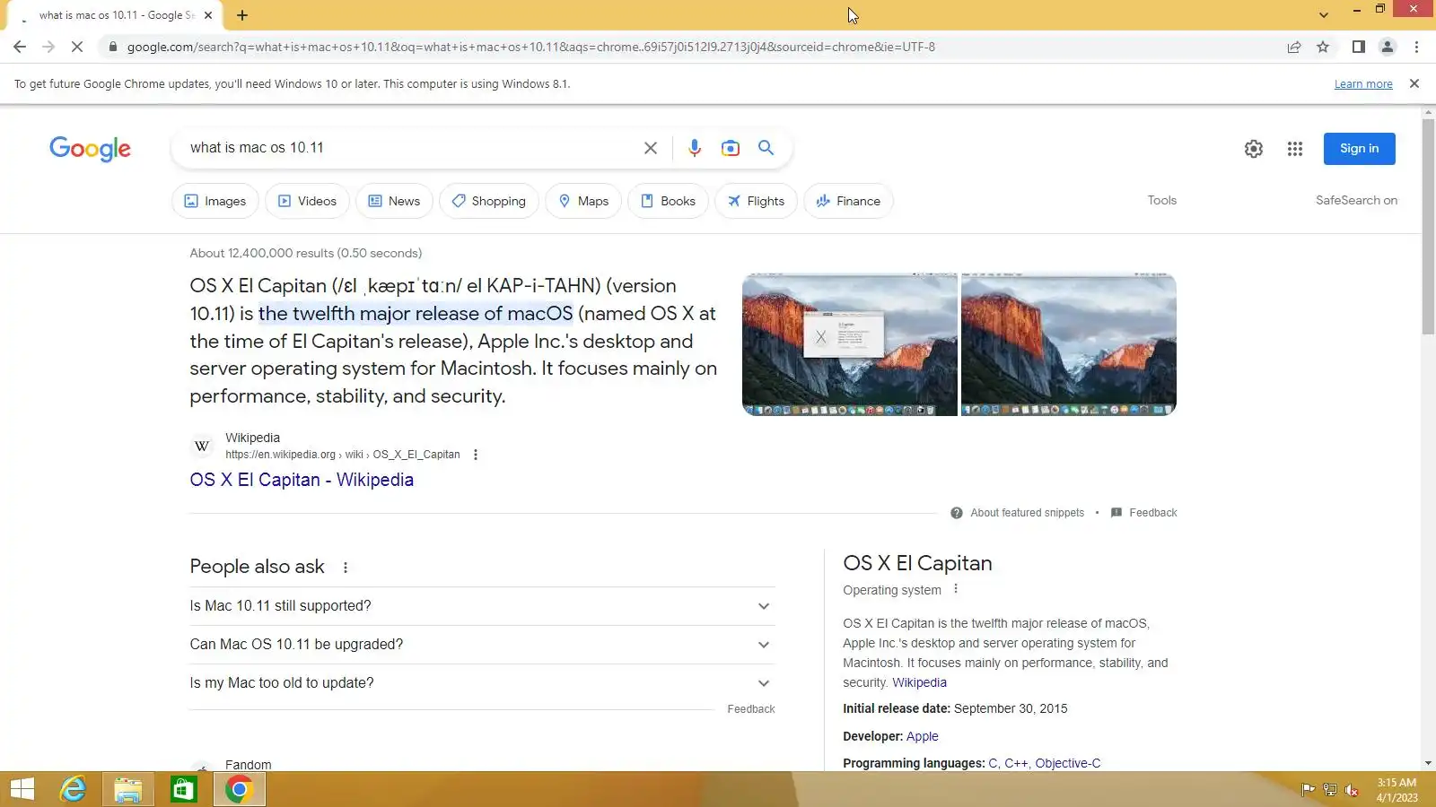Start voice search with the microphone icon
Viewport: 1436px width, 807px height.
[695, 148]
